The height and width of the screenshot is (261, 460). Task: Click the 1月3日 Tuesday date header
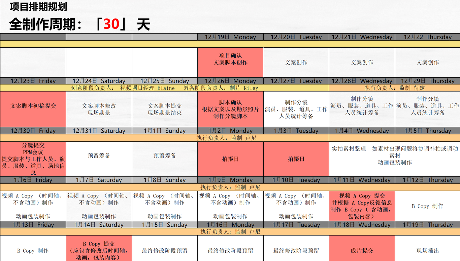296,131
